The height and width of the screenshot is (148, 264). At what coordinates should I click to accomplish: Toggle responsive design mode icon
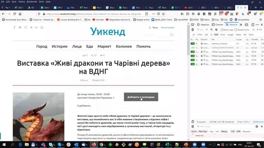(x=252, y=25)
